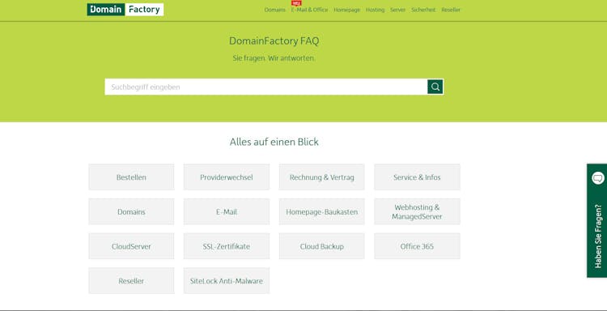Image resolution: width=607 pixels, height=311 pixels.
Task: Open the Rechnung & Vertrag category
Action: pyautogui.click(x=321, y=177)
